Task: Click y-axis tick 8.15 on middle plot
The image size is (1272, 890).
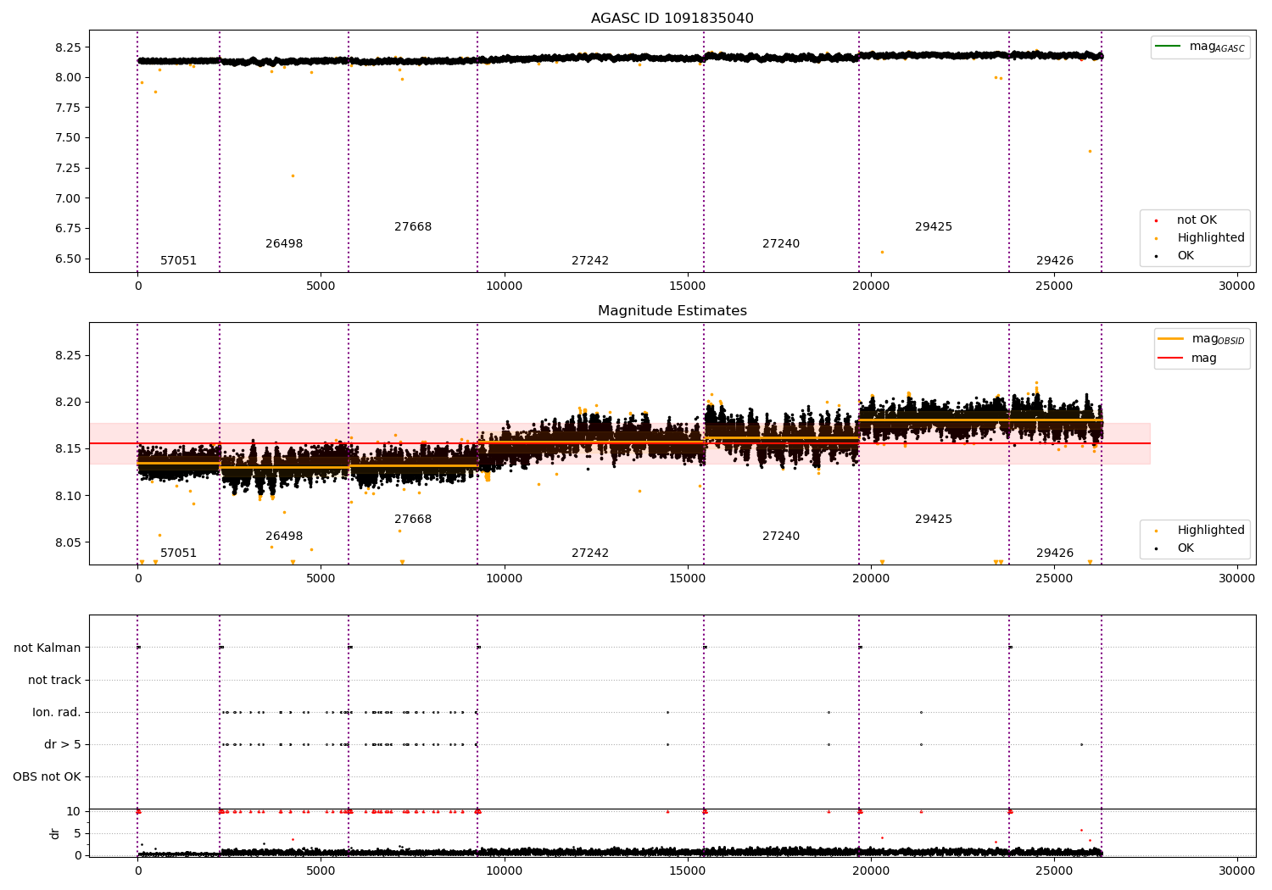Action: click(68, 449)
